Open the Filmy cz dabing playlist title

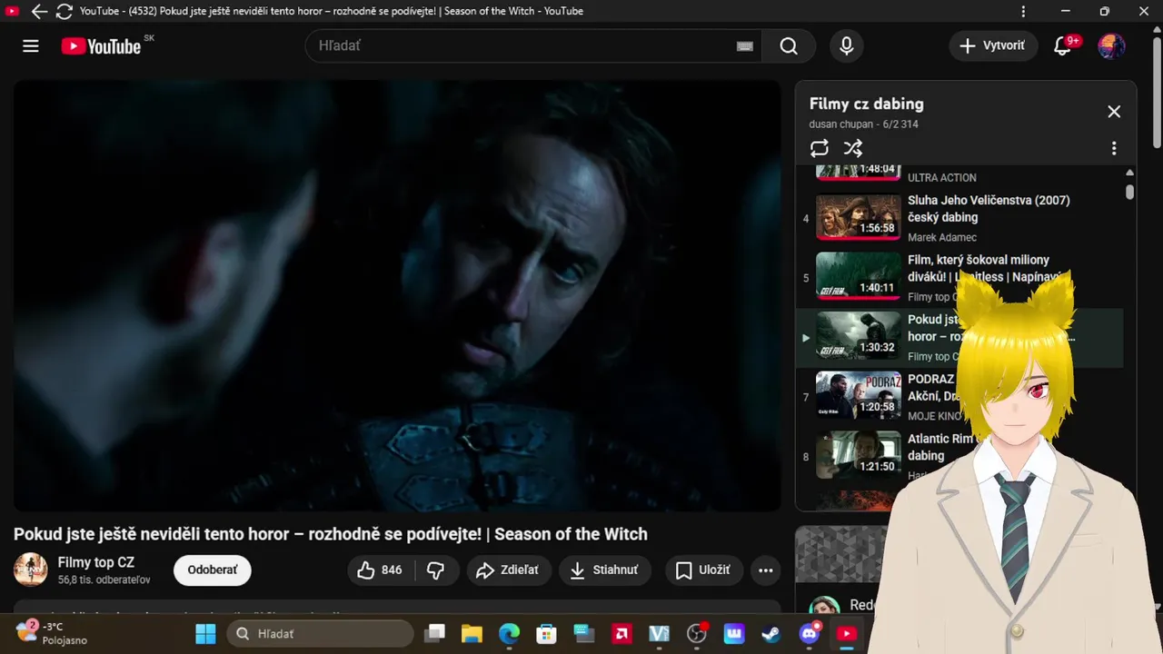(866, 104)
